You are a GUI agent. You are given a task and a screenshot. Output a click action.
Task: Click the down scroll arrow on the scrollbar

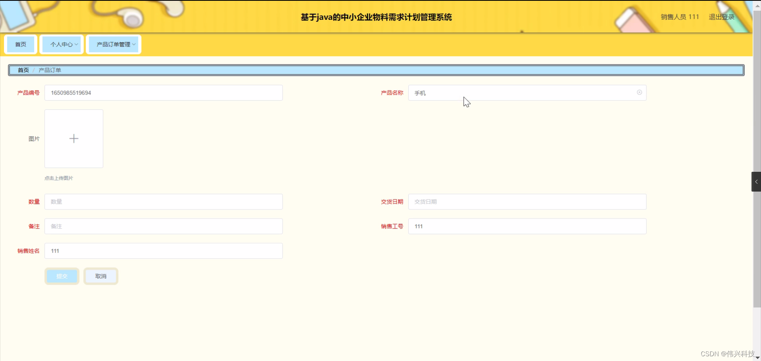click(x=757, y=357)
